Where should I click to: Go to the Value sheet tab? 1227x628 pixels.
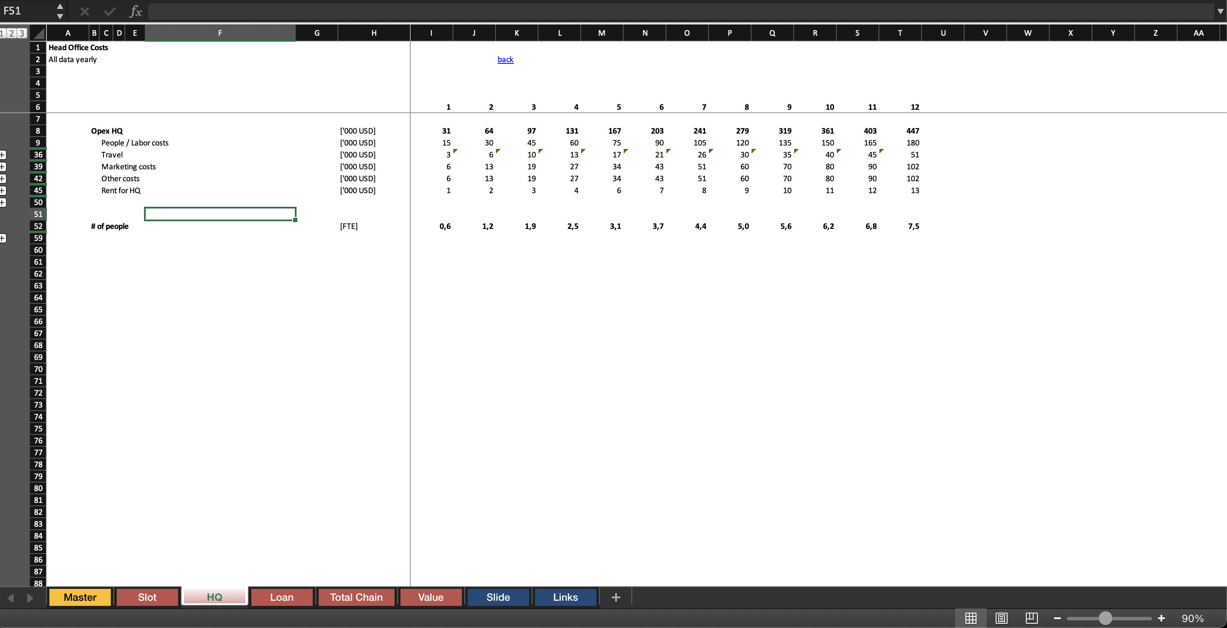click(431, 597)
